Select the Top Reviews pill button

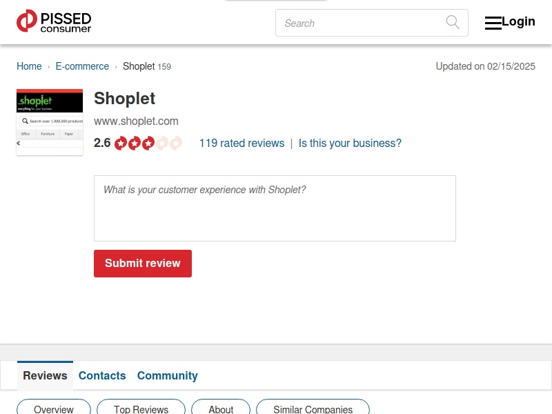click(x=141, y=408)
